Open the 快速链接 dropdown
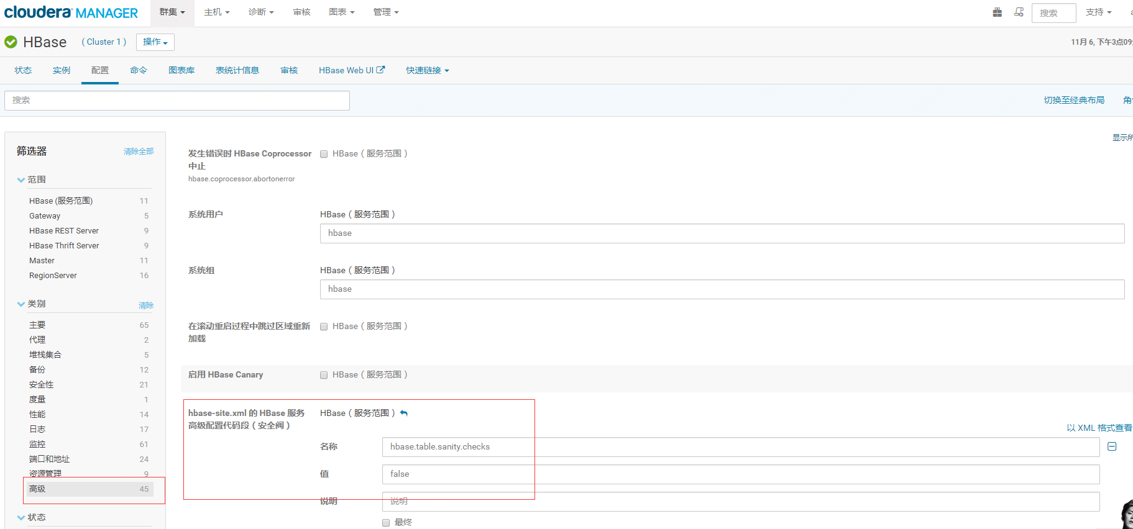The height and width of the screenshot is (529, 1133). pyautogui.click(x=428, y=70)
